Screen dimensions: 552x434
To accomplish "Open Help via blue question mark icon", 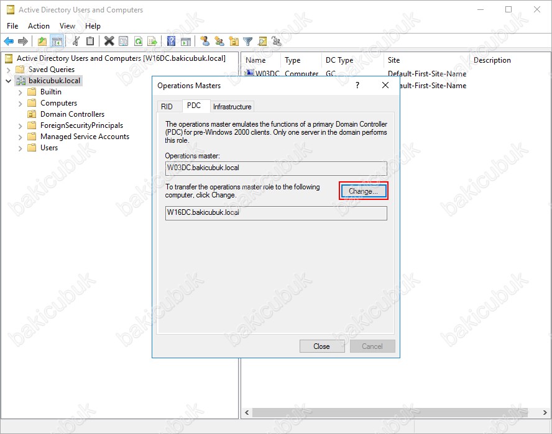I will click(171, 42).
